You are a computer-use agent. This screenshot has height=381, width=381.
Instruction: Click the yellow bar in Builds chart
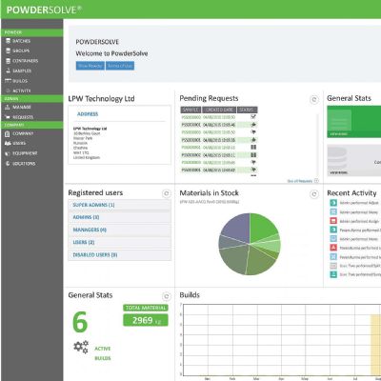pos(375,345)
